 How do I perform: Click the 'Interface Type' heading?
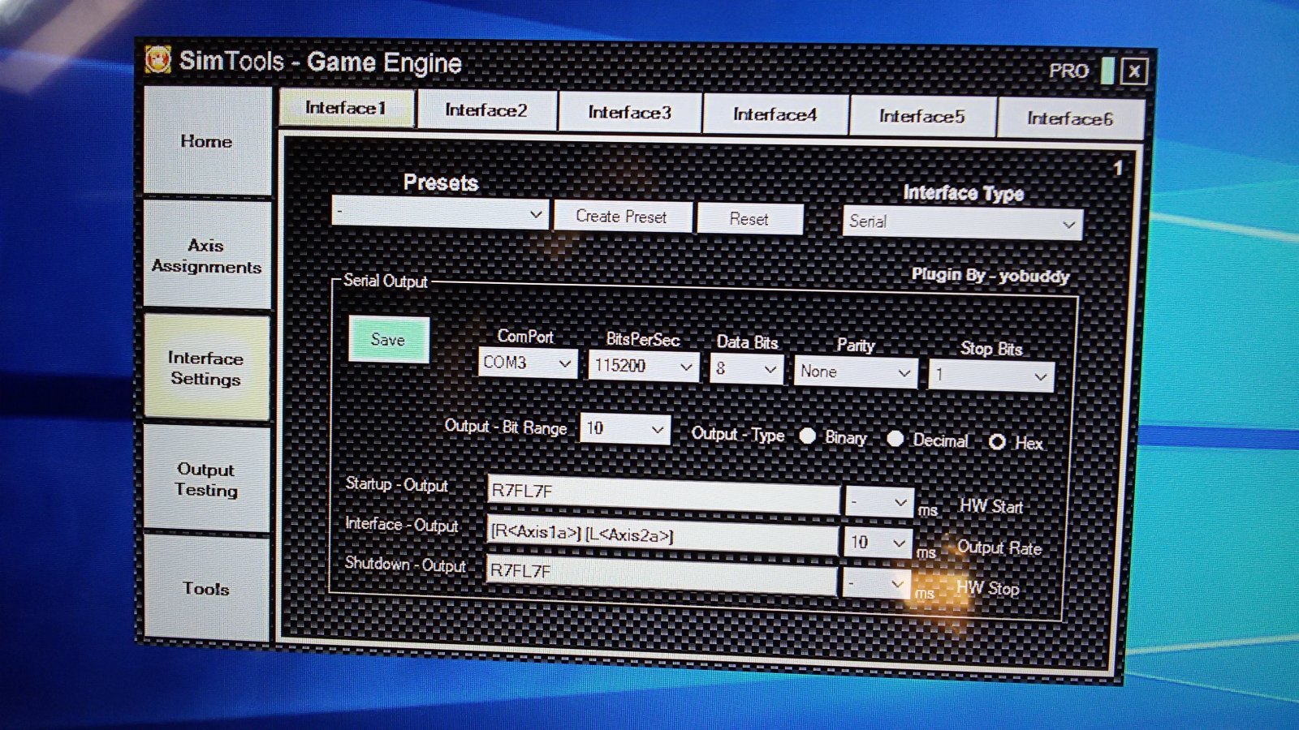click(964, 193)
